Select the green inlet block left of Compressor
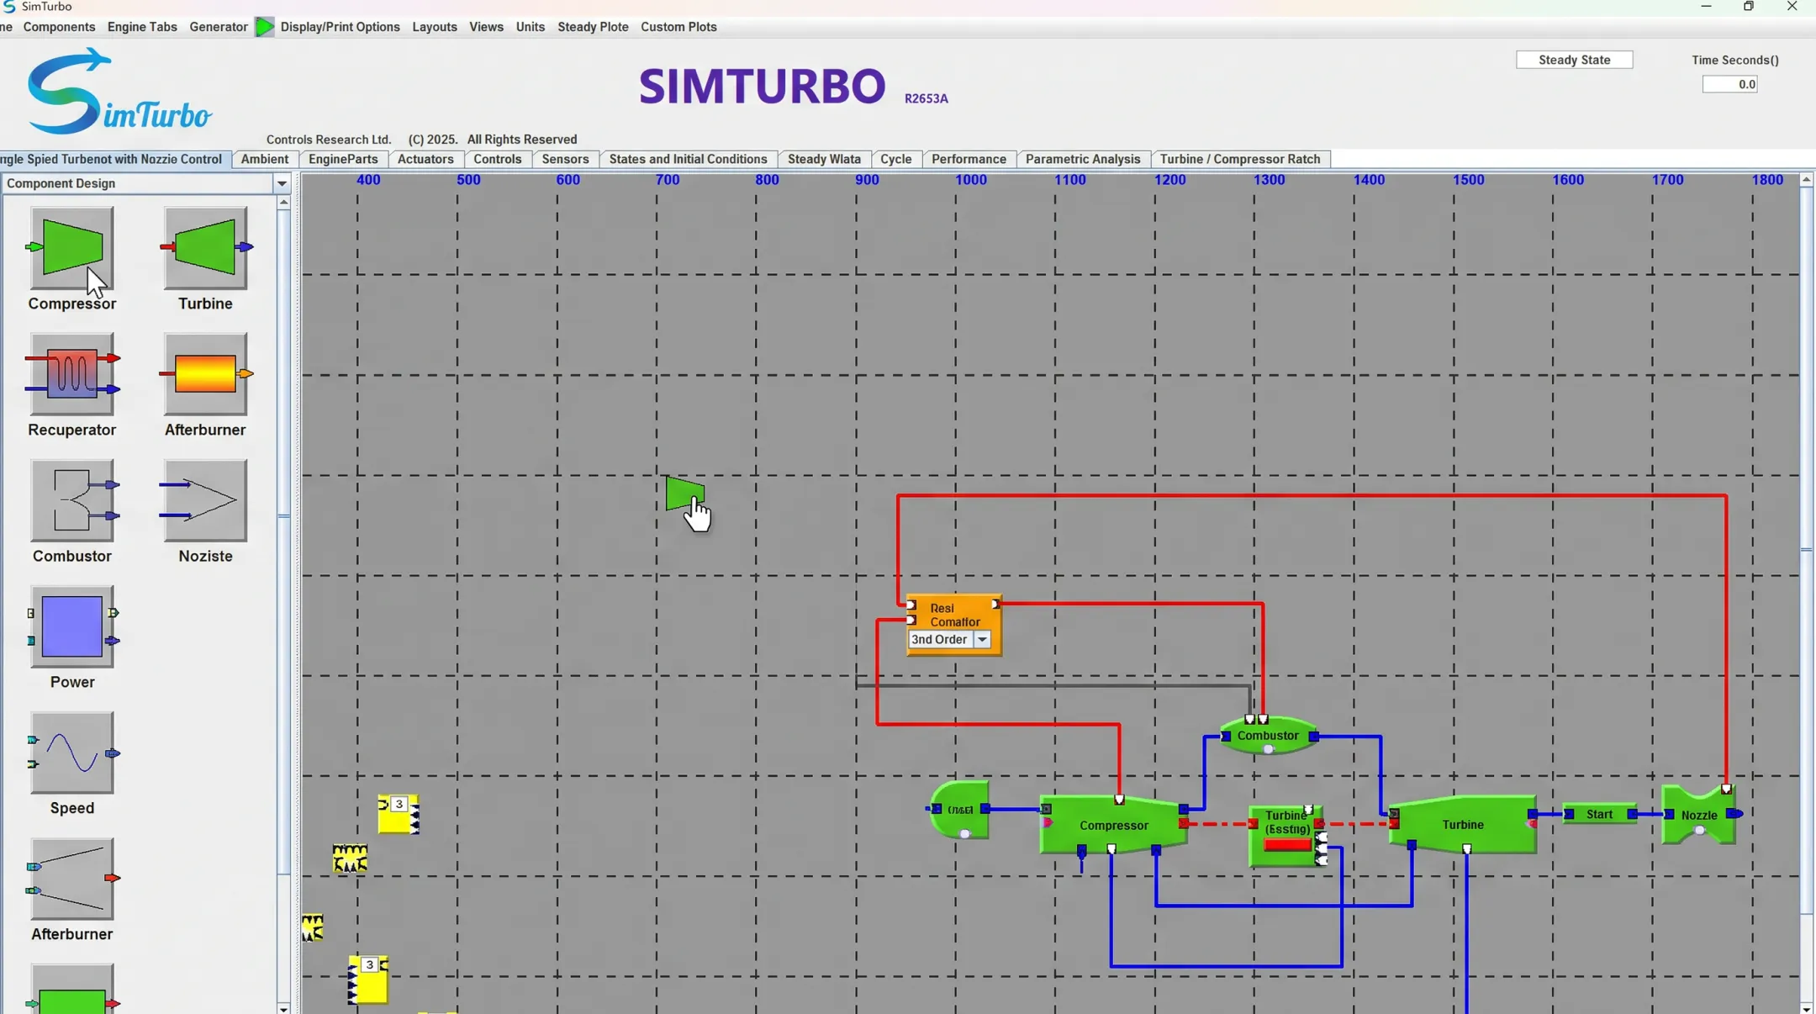This screenshot has width=1816, height=1014. [959, 810]
